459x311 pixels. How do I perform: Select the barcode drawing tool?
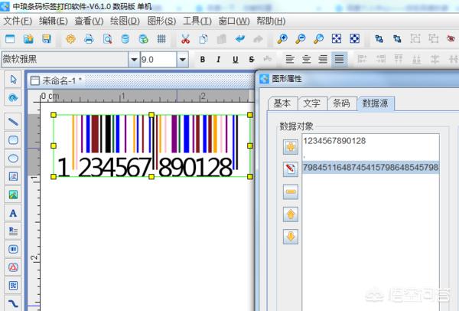coord(13,249)
